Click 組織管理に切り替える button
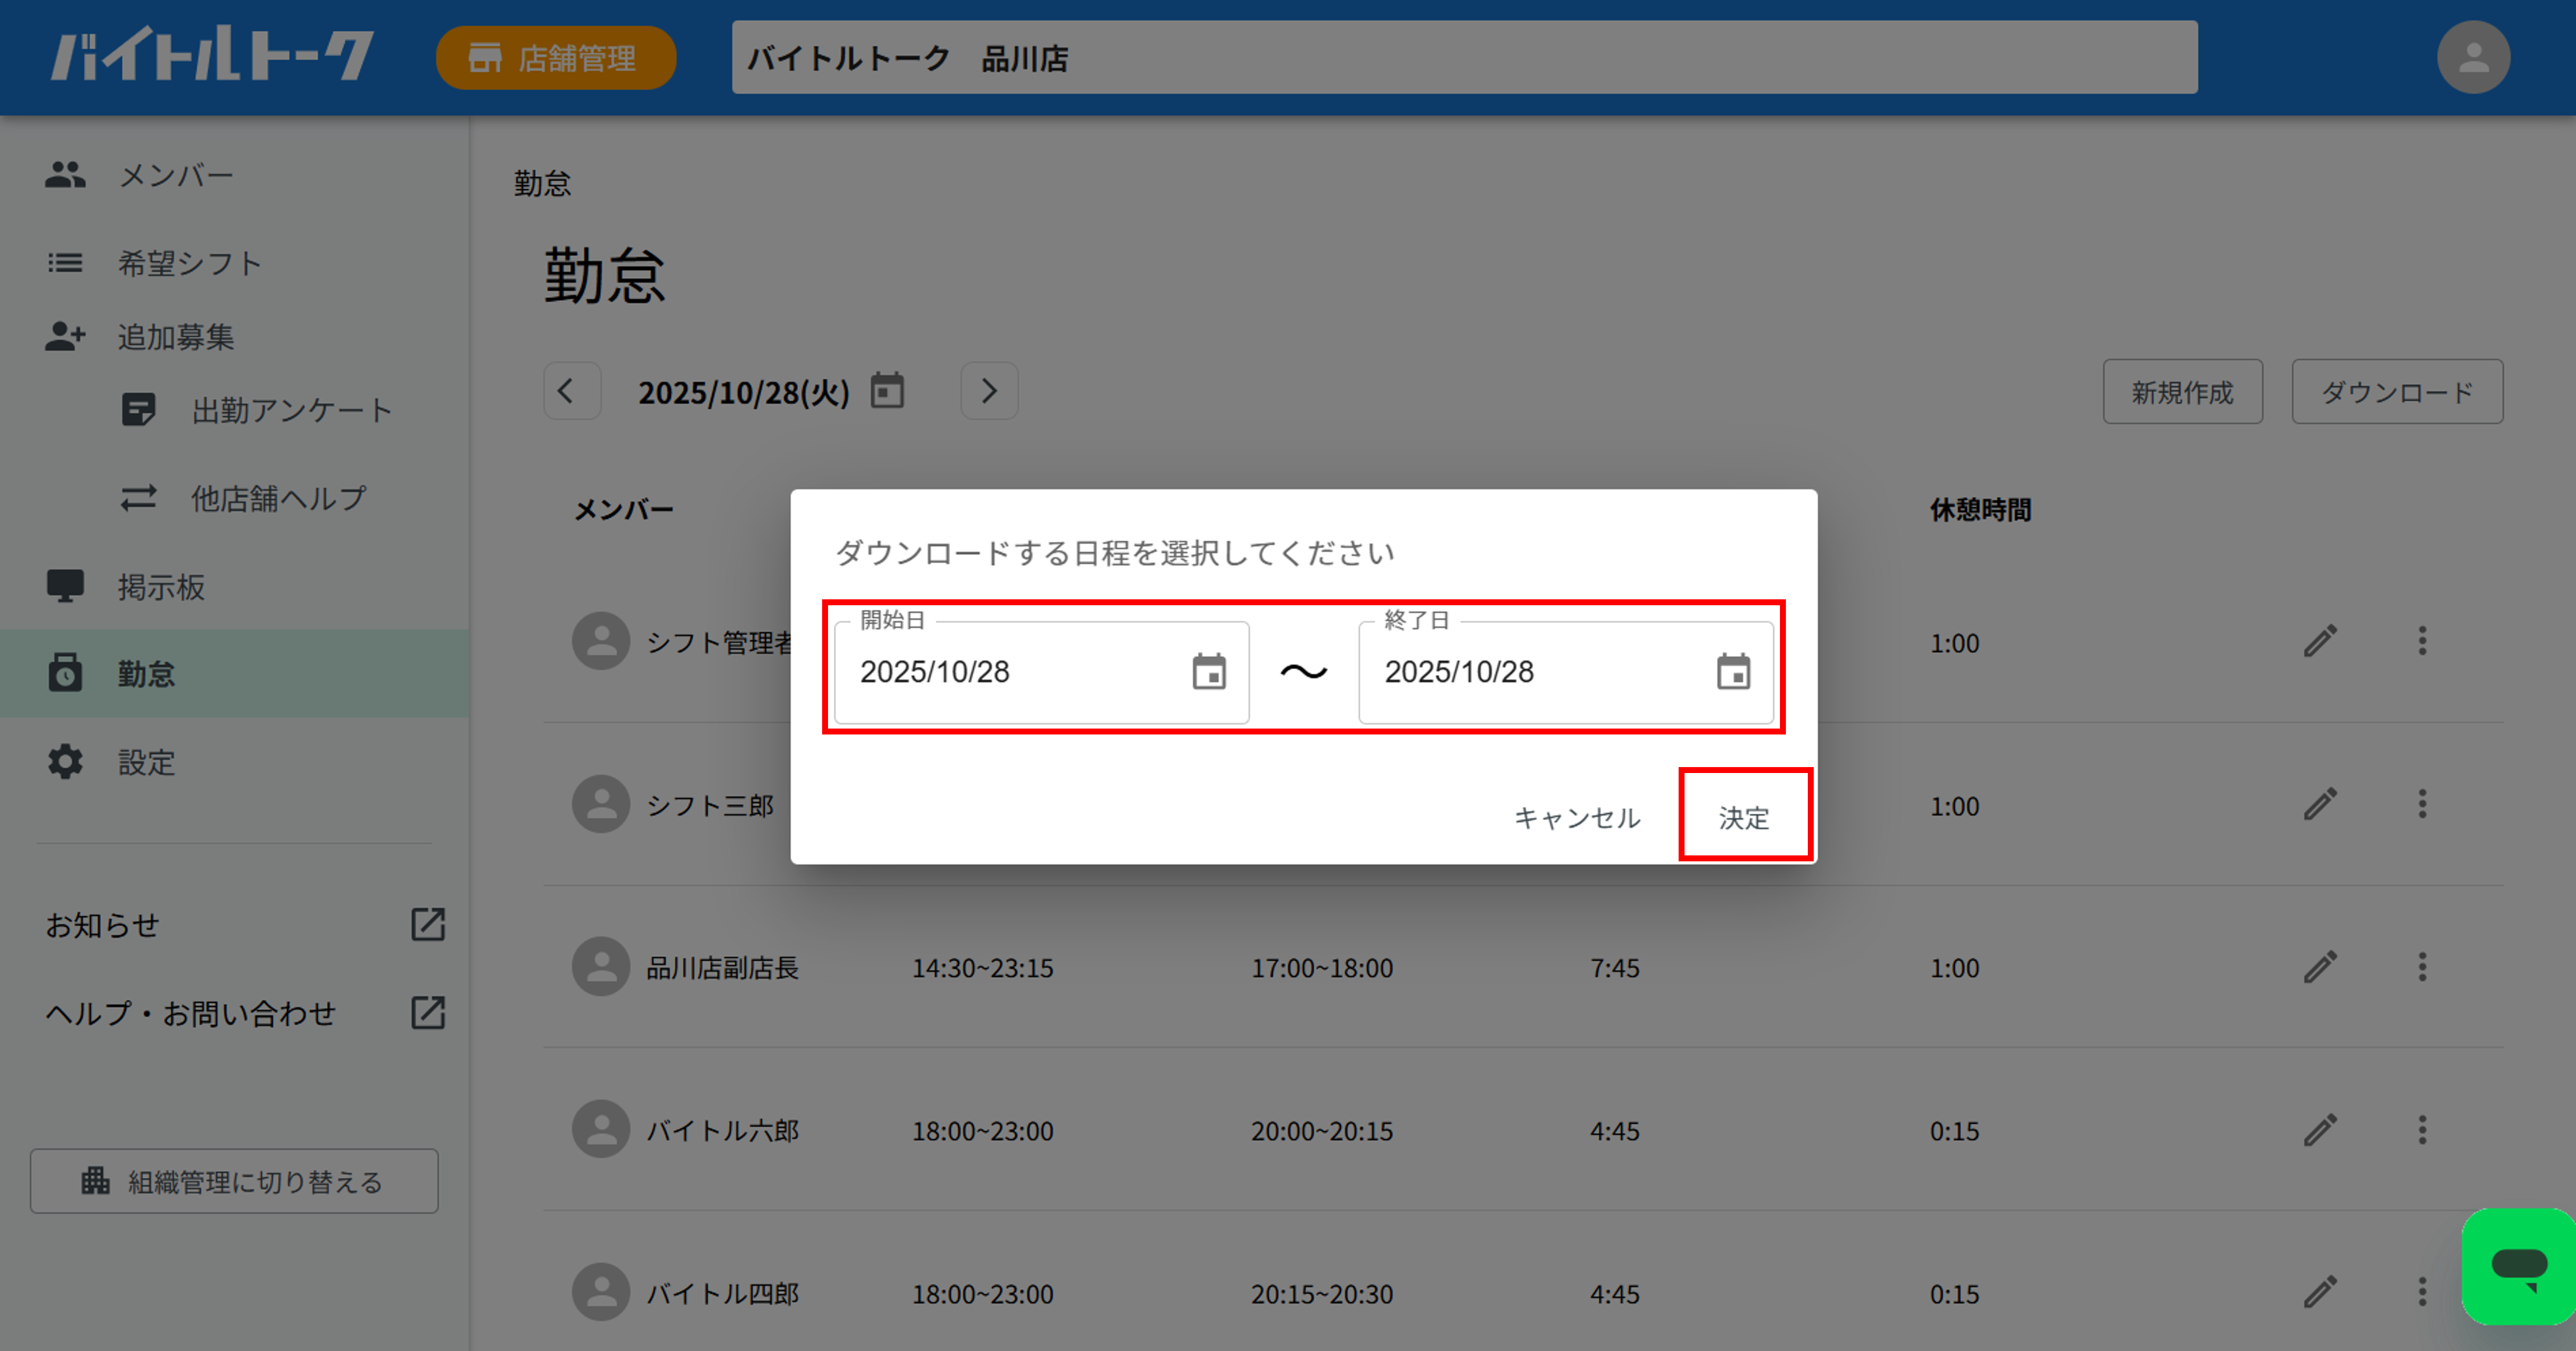Image resolution: width=2576 pixels, height=1351 pixels. 234,1181
